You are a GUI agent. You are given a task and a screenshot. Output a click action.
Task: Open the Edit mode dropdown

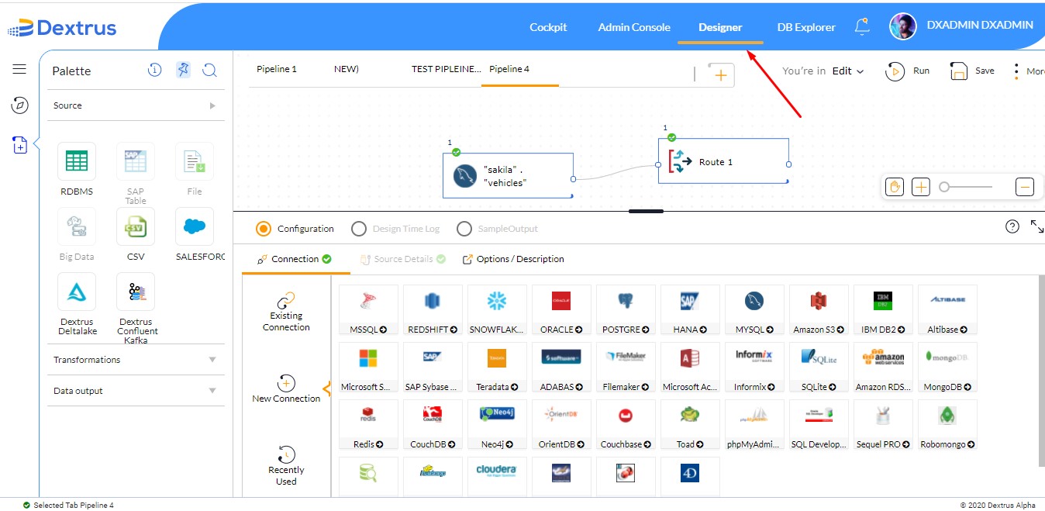[x=848, y=71]
